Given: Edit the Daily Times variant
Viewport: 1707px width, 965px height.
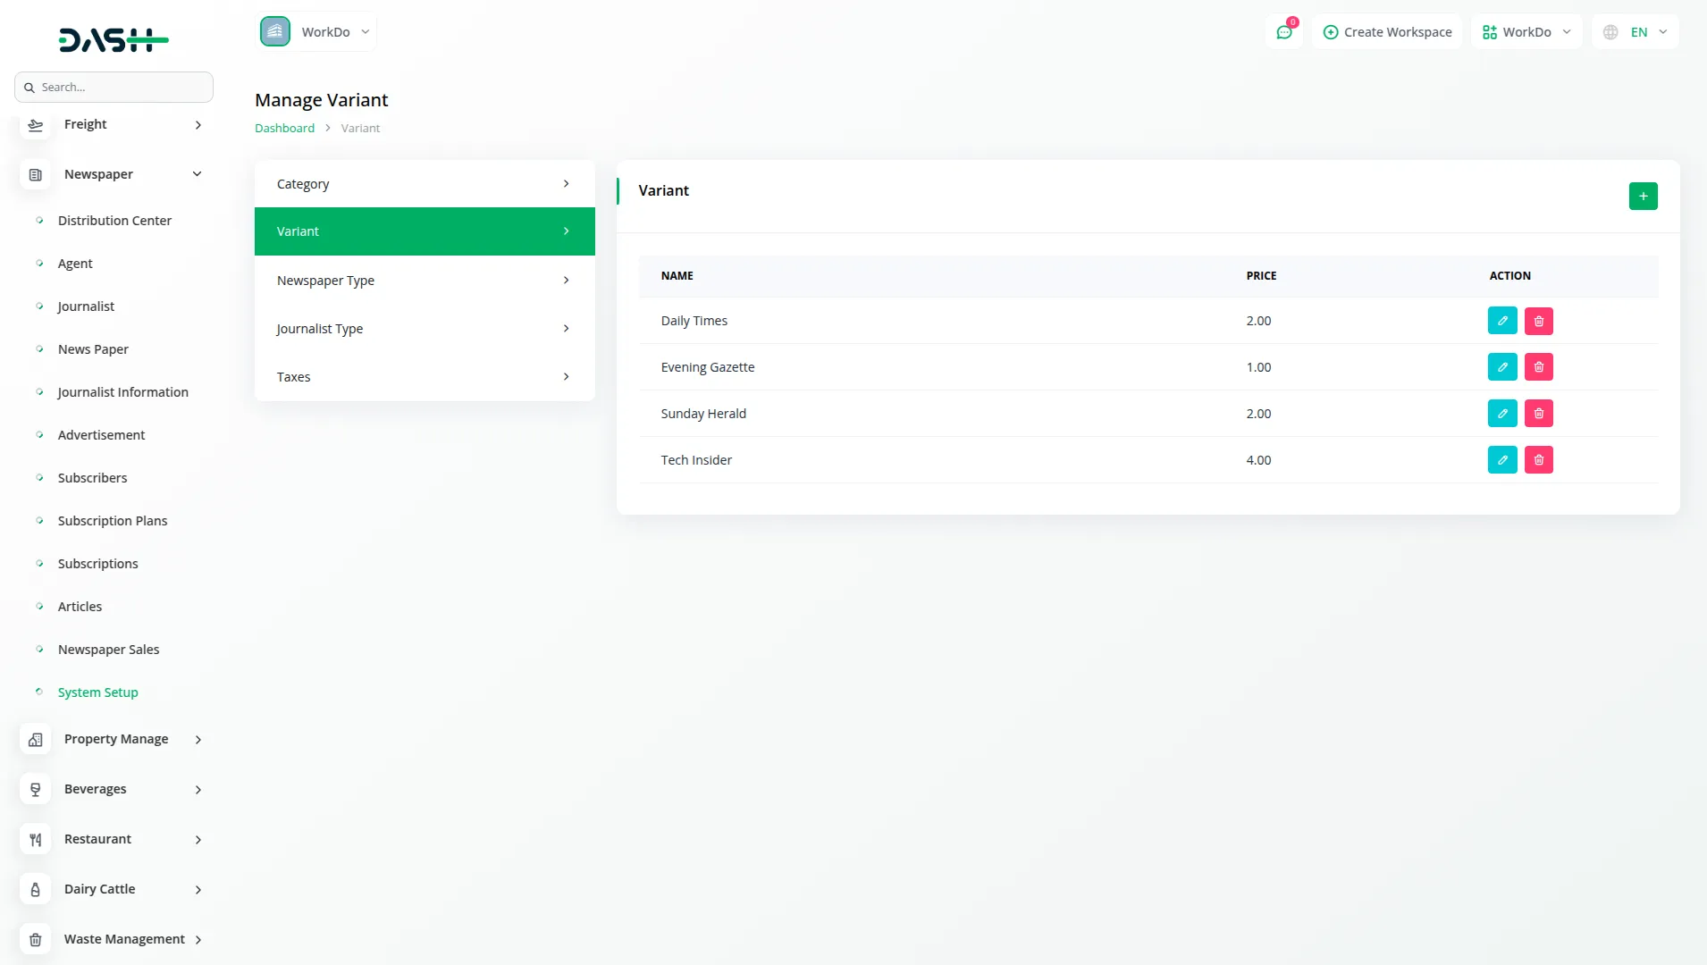Looking at the screenshot, I should pos(1502,321).
